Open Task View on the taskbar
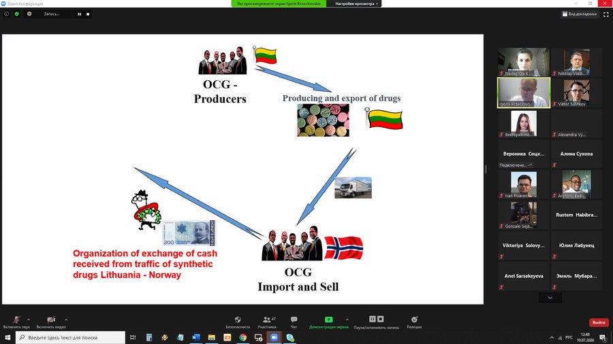Viewport: 613px width, 344px height. pos(133,337)
